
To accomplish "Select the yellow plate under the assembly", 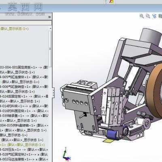I will point(108,141).
